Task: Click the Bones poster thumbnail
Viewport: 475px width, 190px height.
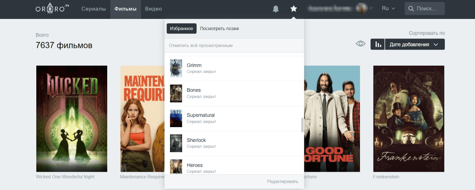Action: coord(176,93)
